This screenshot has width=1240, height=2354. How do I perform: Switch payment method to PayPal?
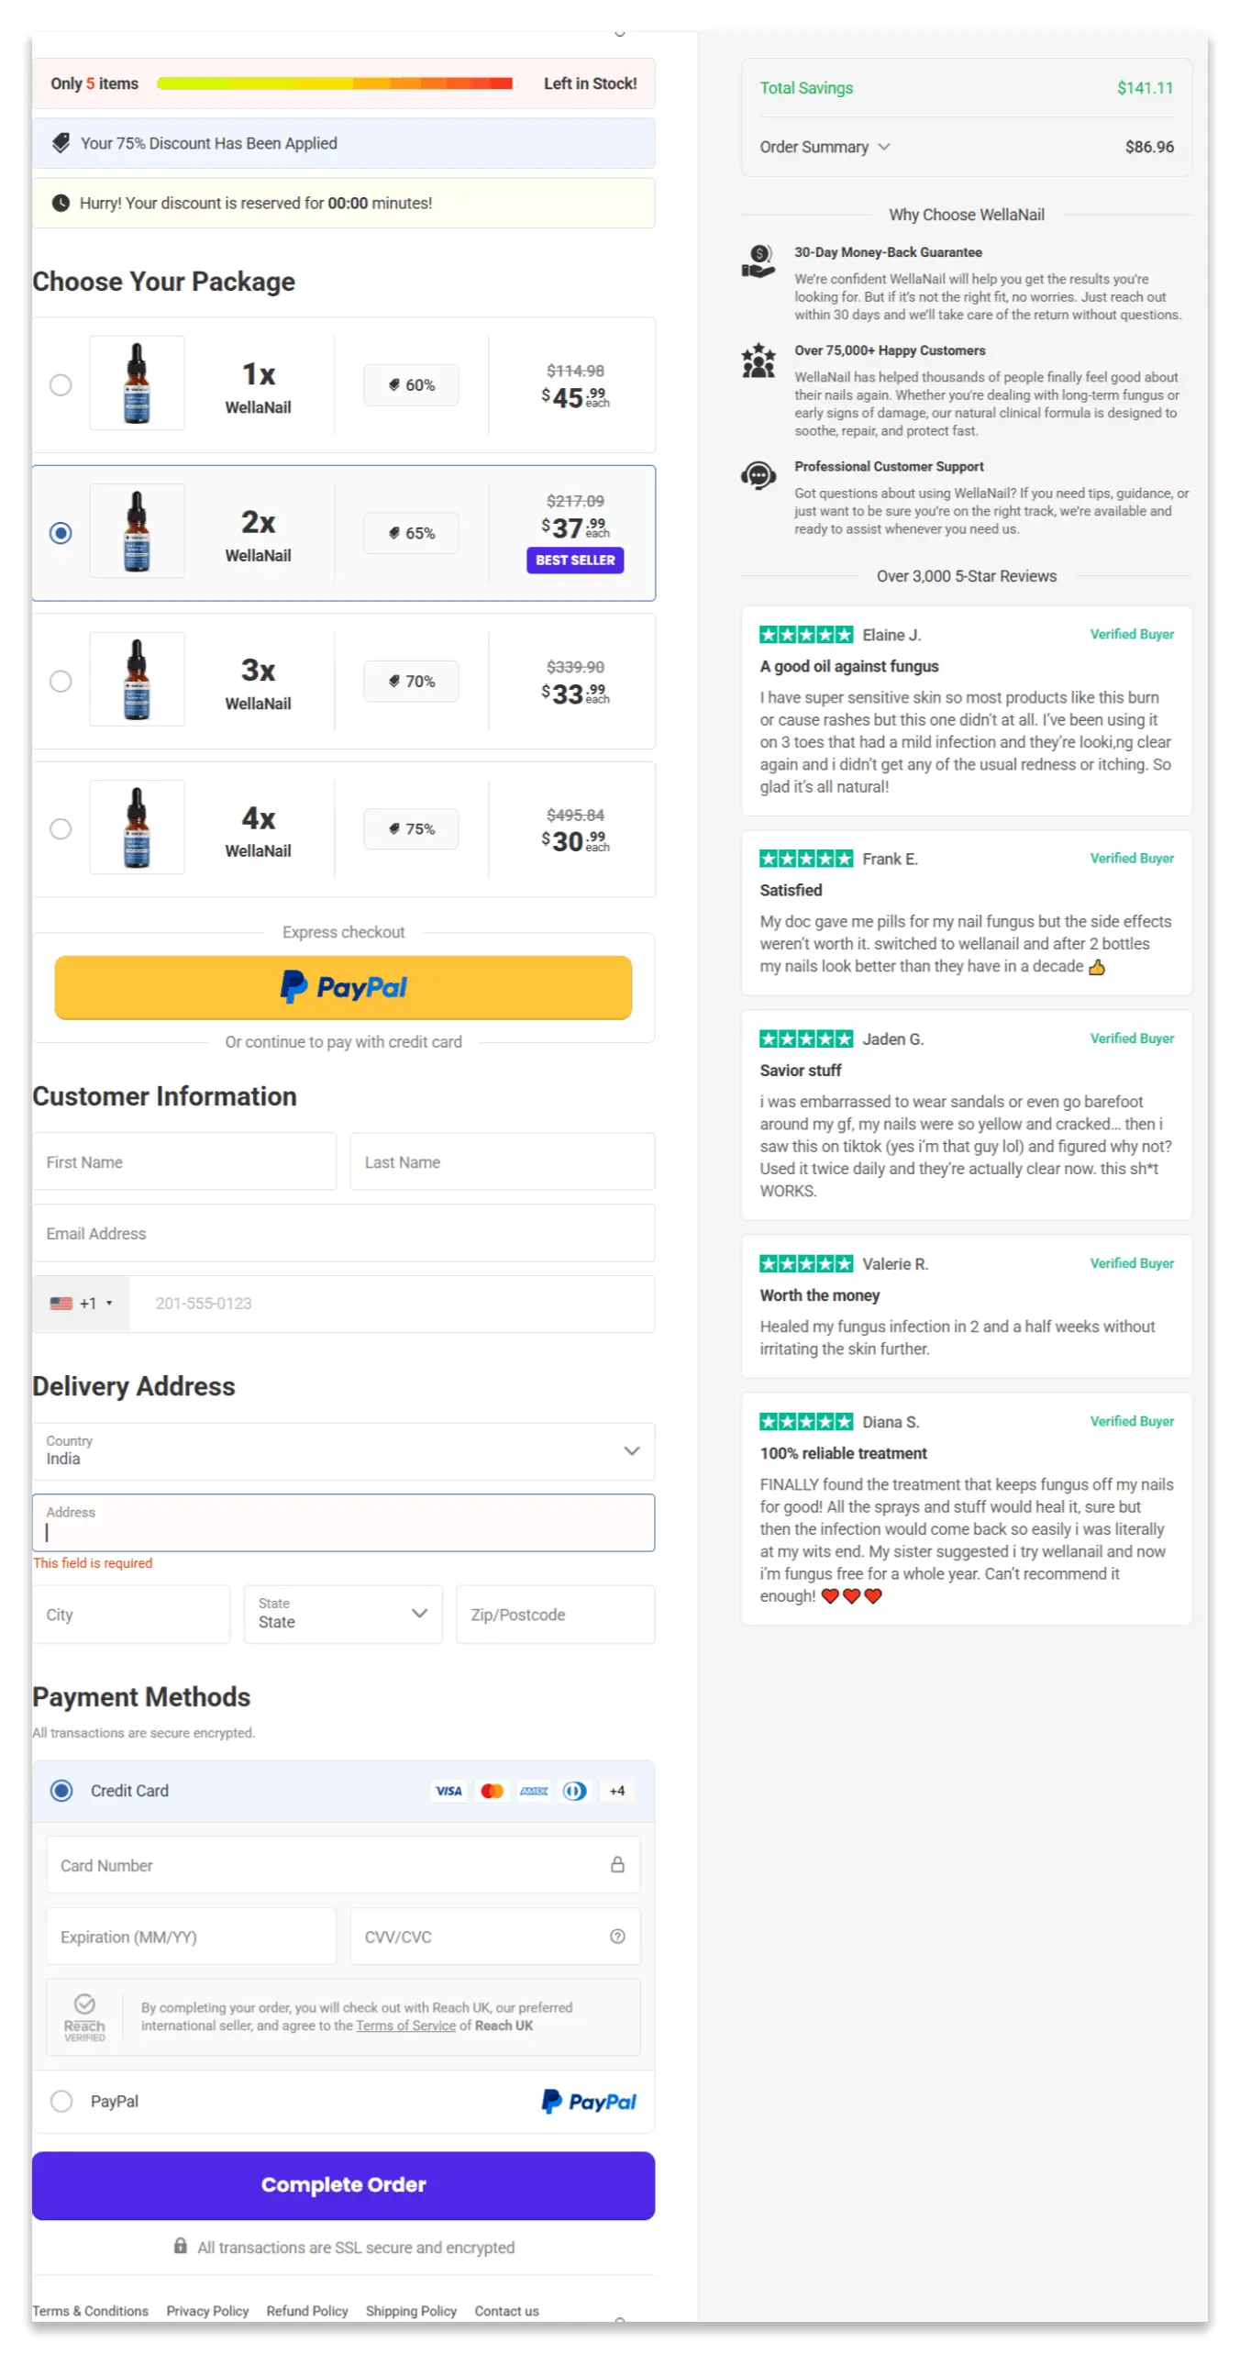[61, 2101]
